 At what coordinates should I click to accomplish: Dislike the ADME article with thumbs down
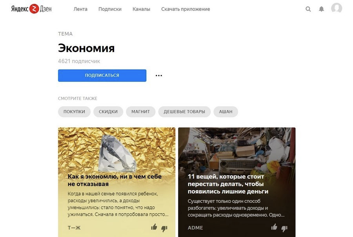[284, 228]
